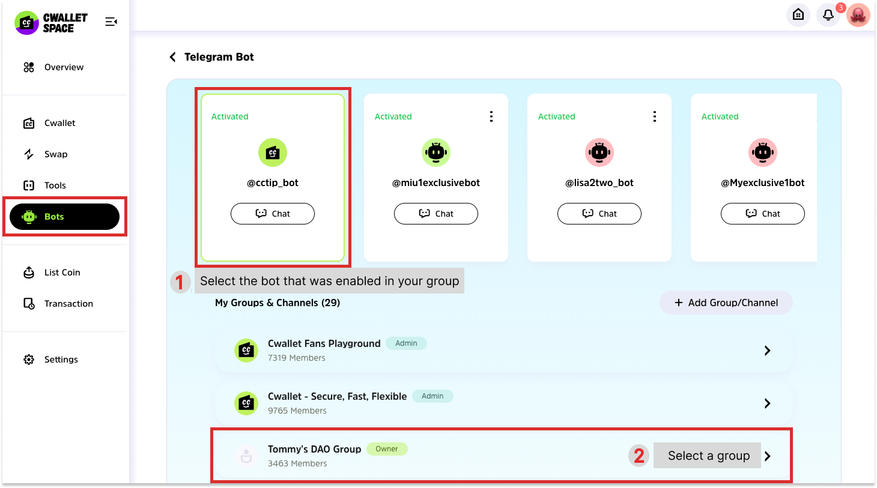
Task: Click the Add Group/Channel button
Action: tap(726, 303)
